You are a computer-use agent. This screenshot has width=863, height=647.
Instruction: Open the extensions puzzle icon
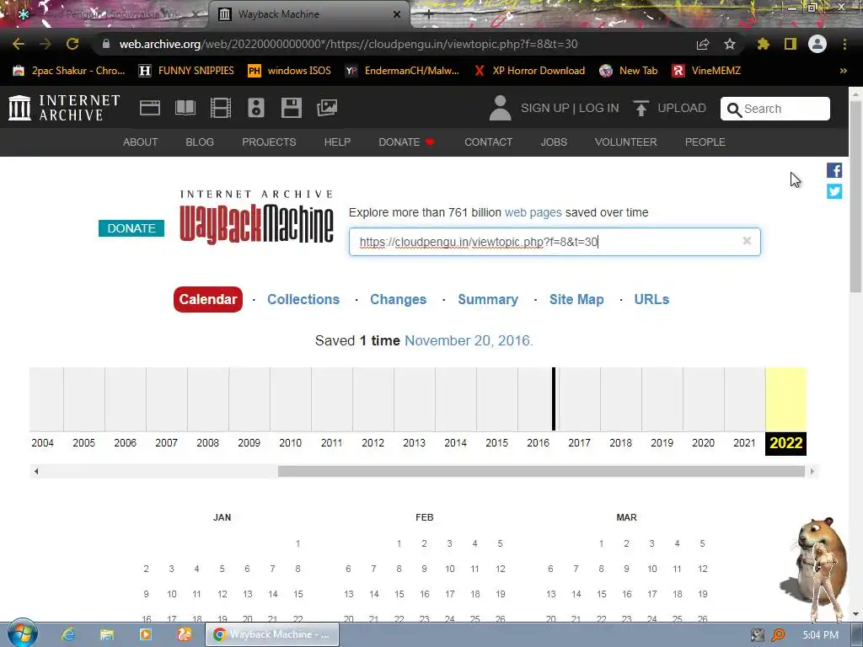763,44
